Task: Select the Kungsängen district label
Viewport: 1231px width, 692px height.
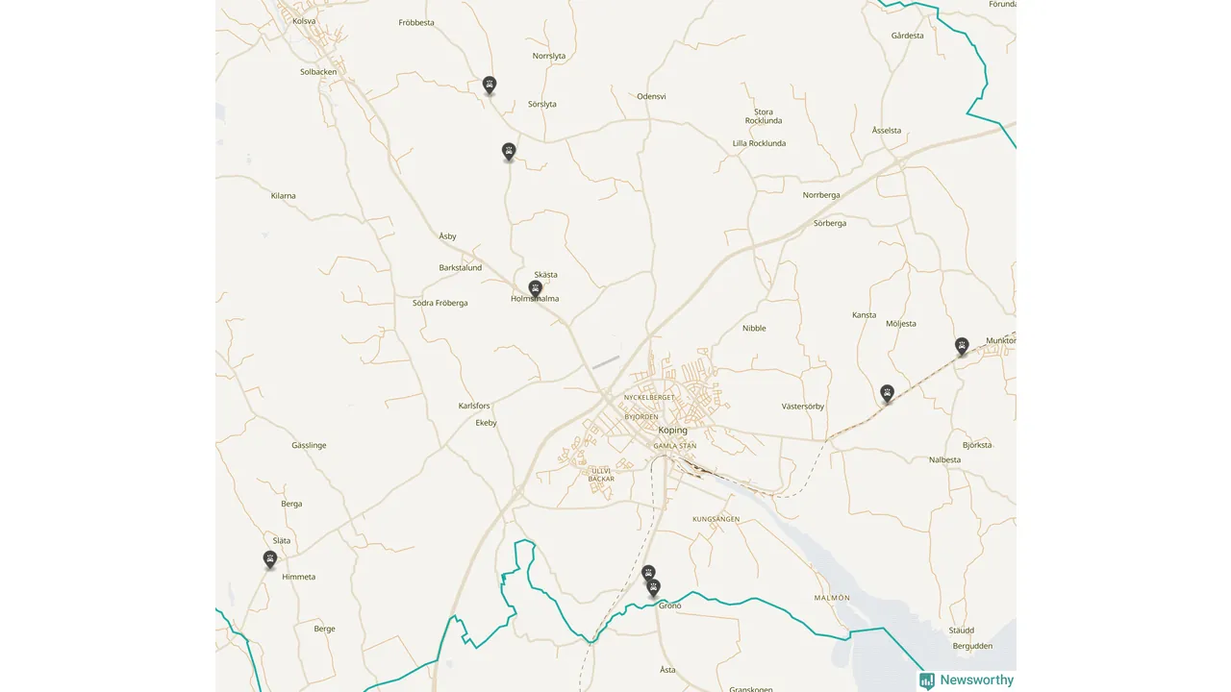Action: pyautogui.click(x=716, y=519)
